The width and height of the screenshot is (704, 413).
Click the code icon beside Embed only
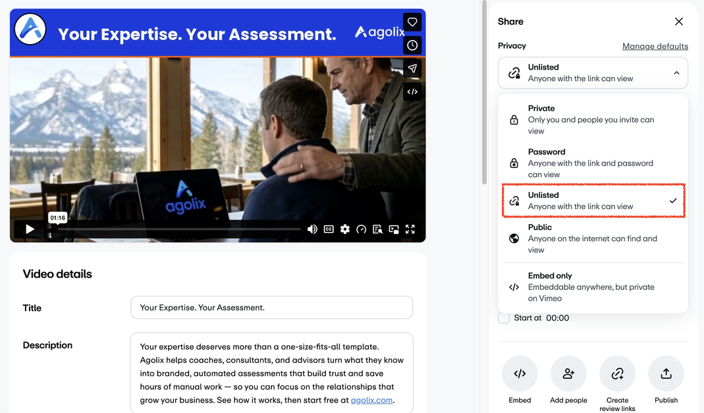(514, 287)
